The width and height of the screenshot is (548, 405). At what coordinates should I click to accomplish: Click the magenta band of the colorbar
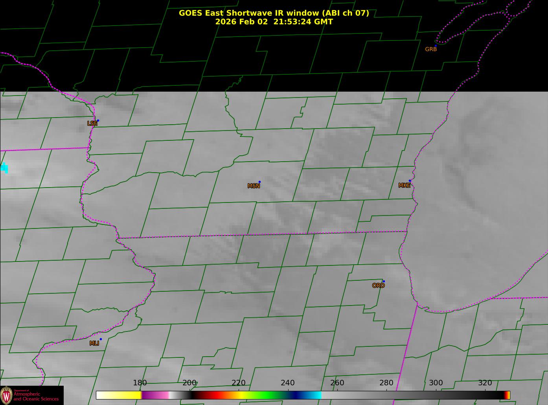(x=153, y=395)
